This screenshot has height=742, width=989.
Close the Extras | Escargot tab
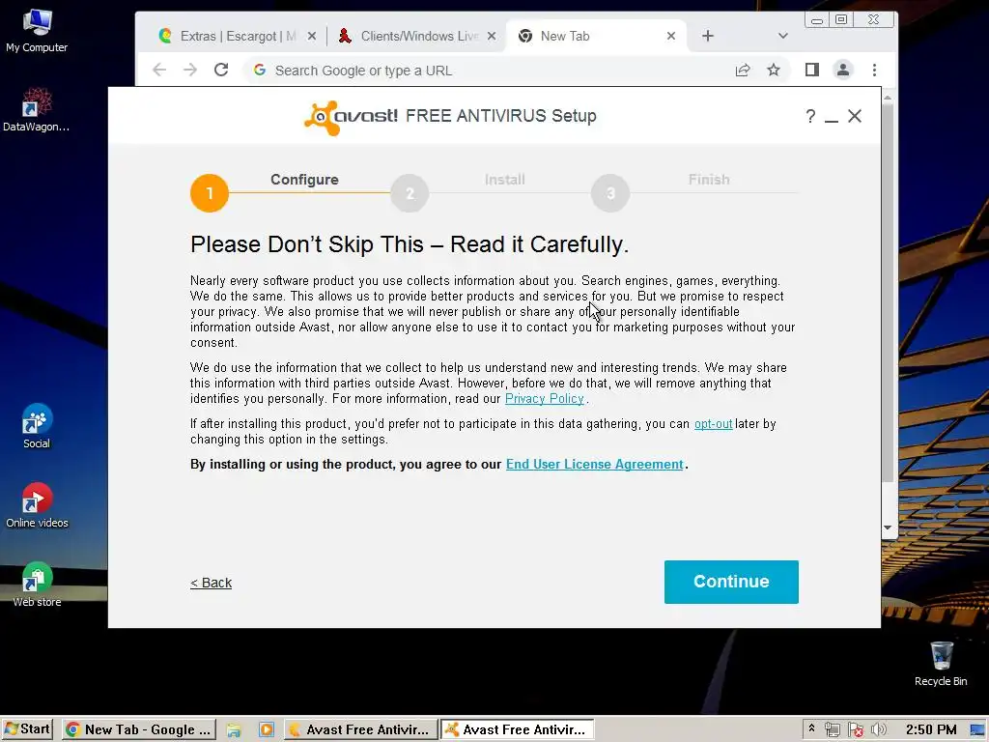coord(312,36)
